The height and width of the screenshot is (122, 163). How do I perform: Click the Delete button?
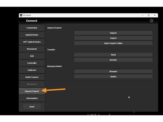click(x=113, y=77)
